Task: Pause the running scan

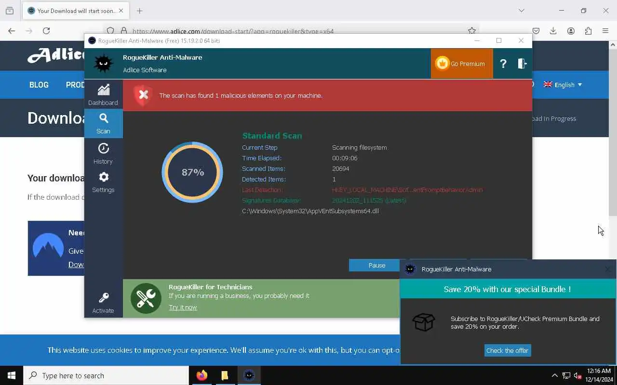Action: click(x=377, y=265)
